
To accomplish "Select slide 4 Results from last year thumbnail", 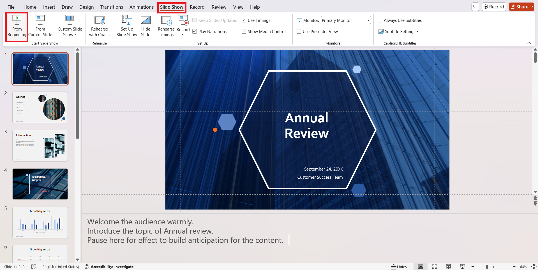I will click(x=40, y=184).
